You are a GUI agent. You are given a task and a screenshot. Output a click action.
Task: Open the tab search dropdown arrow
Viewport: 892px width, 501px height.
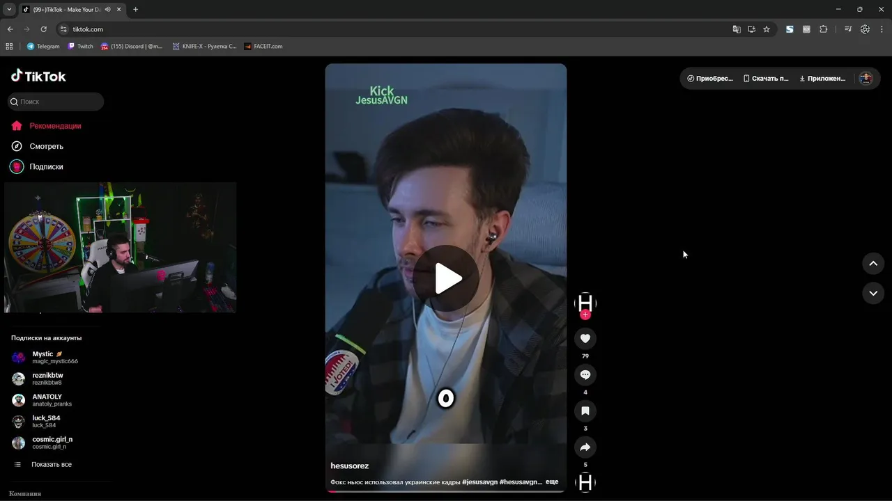(x=9, y=10)
